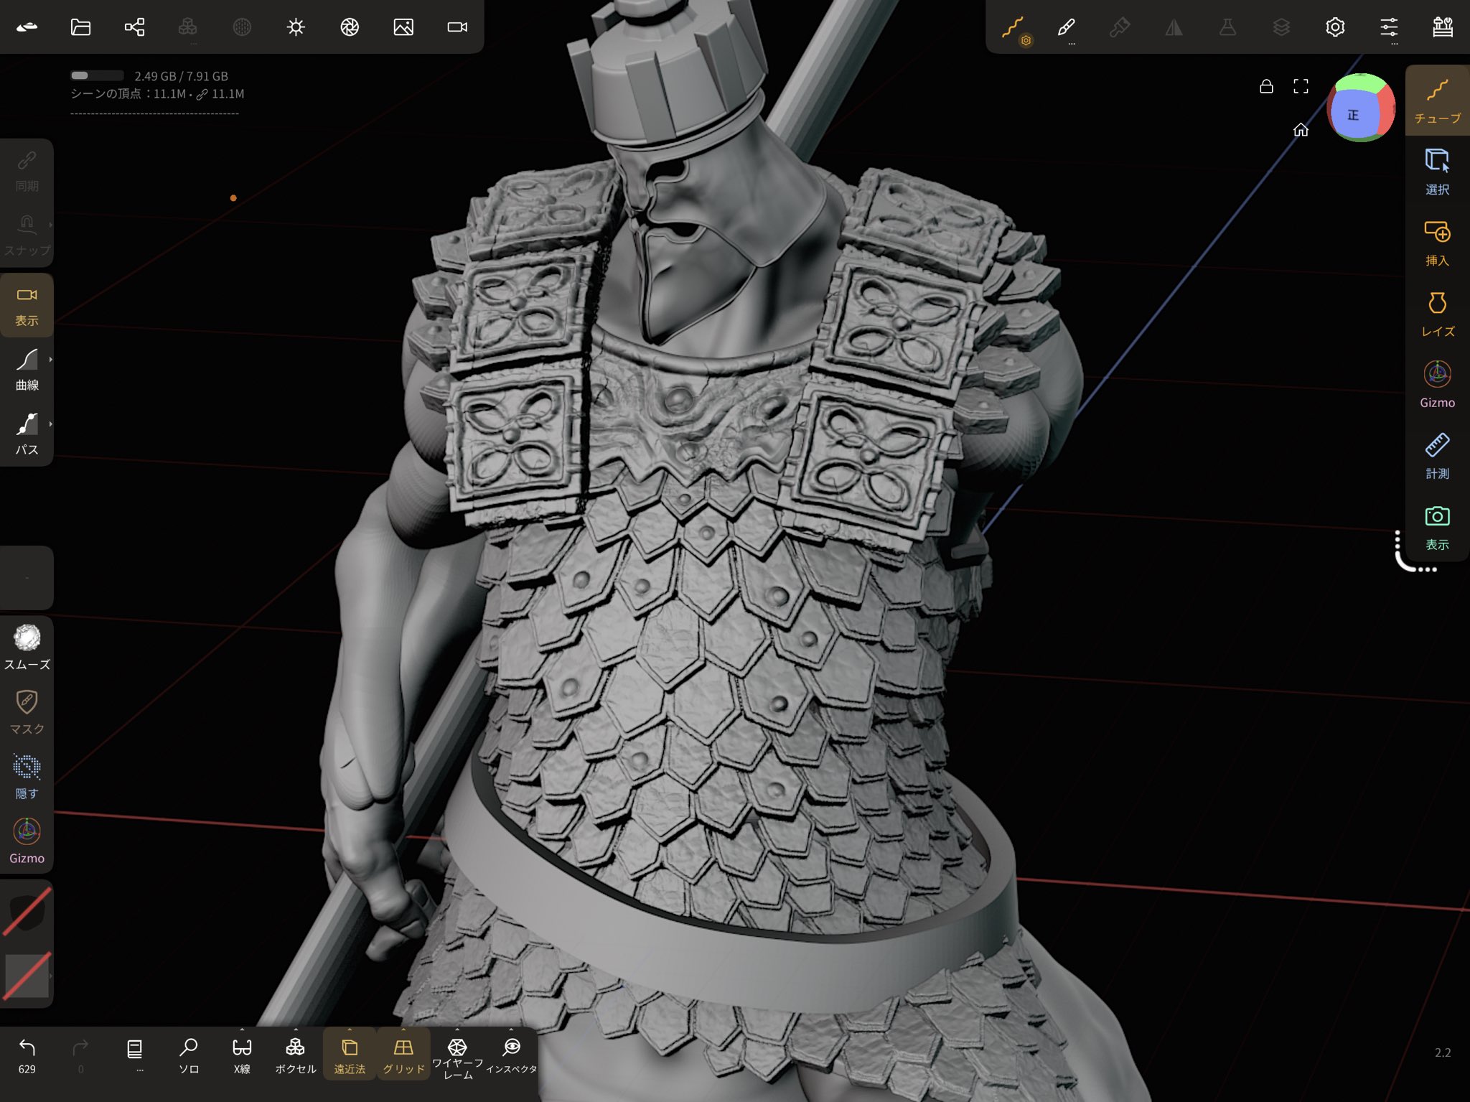Viewport: 1470px width, 1102px height.
Task: Open the Lighting sun menu
Action: pyautogui.click(x=296, y=27)
